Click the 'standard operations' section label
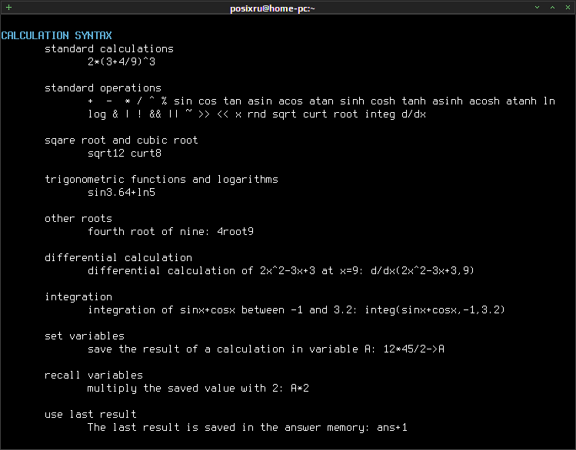The height and width of the screenshot is (450, 576). (102, 88)
